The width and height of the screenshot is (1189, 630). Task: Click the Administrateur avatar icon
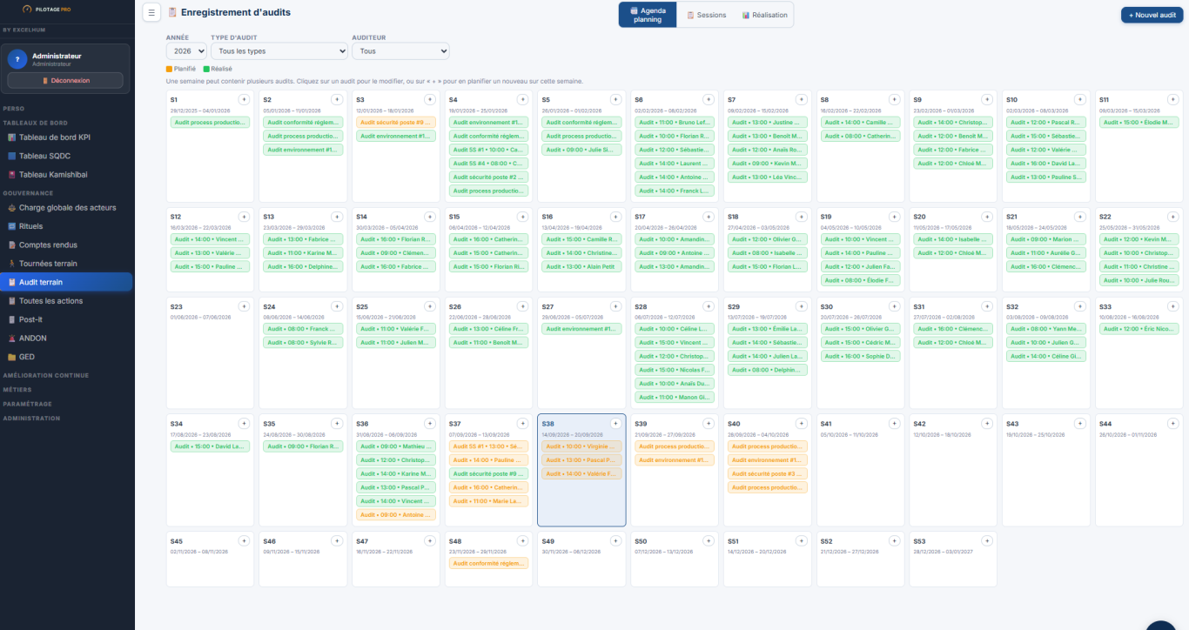[x=17, y=59]
